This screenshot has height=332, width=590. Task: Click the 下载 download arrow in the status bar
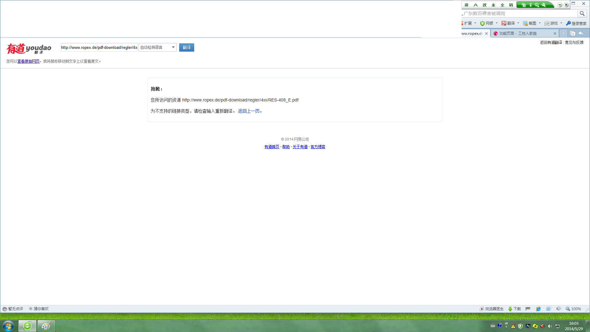click(x=510, y=309)
